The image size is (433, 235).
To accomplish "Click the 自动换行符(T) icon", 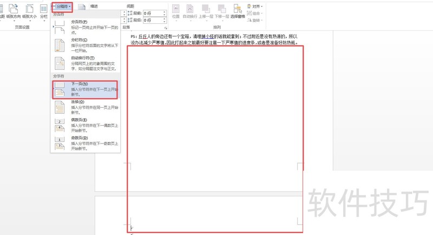I will coord(60,63).
